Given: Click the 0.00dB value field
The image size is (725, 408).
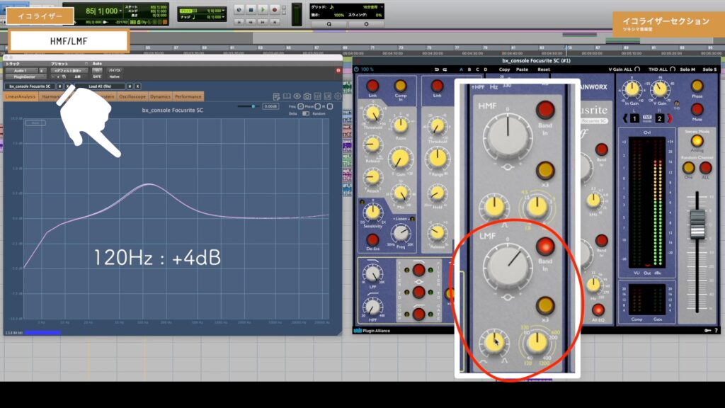Looking at the screenshot, I should click(270, 106).
